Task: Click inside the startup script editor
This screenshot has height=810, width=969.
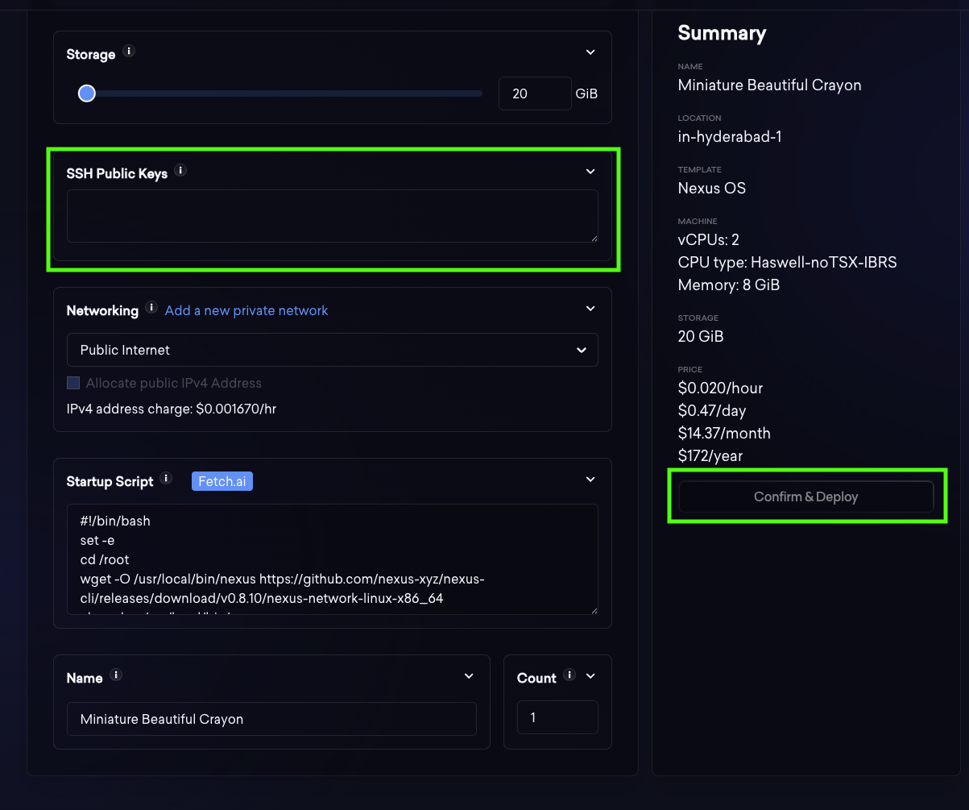Action: tap(332, 559)
